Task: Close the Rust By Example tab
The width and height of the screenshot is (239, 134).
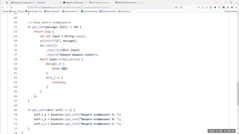Action: pos(86,3)
